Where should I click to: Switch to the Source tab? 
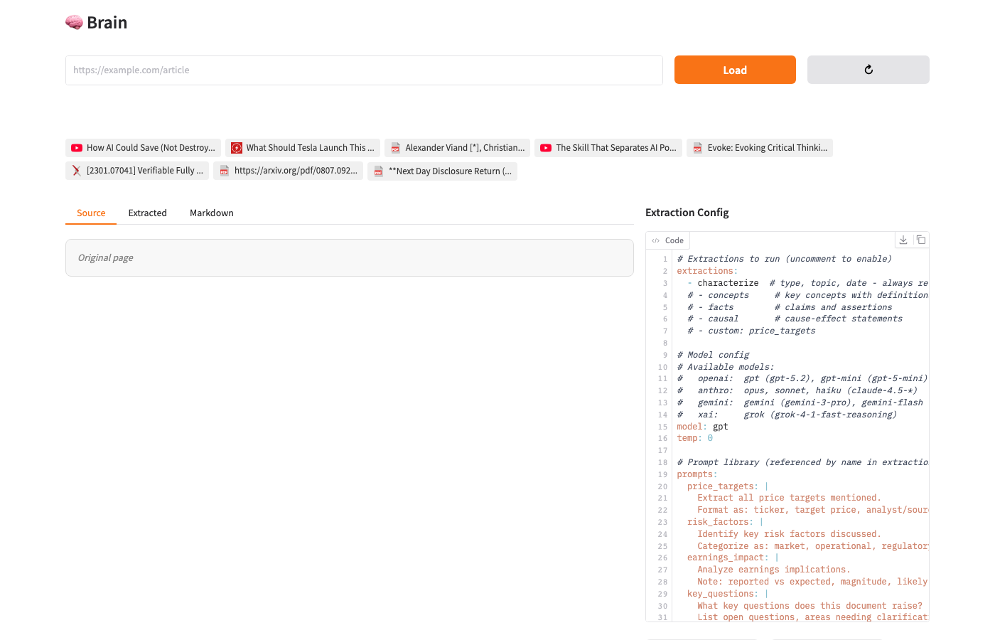(91, 213)
